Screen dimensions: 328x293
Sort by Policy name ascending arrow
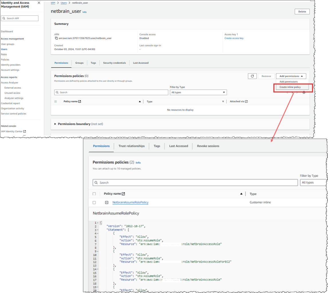[140, 102]
